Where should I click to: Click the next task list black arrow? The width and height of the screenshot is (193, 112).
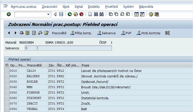click(15, 33)
